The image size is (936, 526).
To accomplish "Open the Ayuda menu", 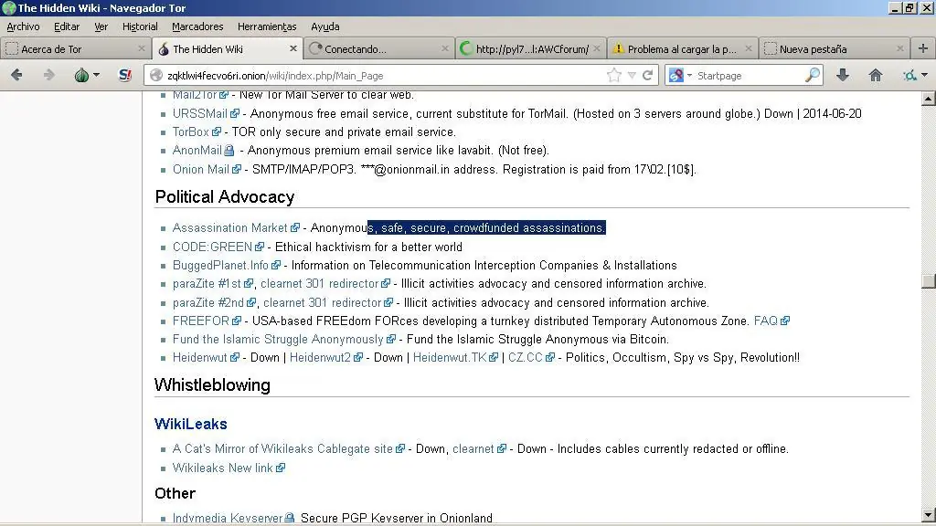I will pos(324,26).
